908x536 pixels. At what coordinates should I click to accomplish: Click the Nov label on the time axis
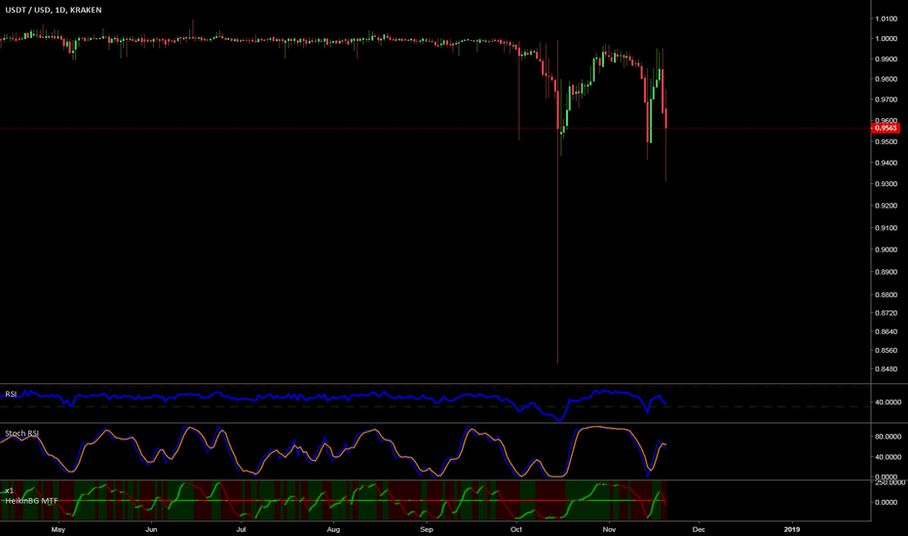(609, 529)
